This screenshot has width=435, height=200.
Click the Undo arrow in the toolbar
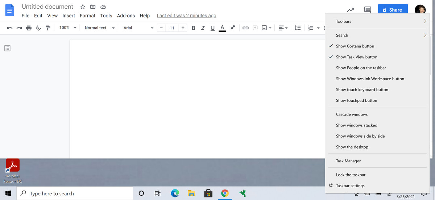(9, 28)
